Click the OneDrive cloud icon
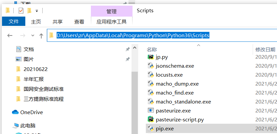This screenshot has width=277, height=134. [x=15, y=112]
